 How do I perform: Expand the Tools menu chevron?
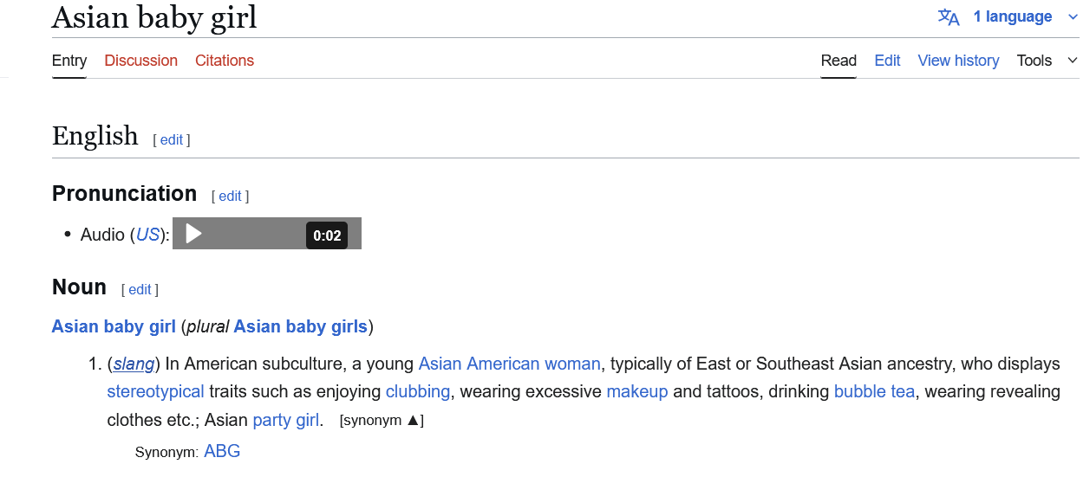coord(1073,61)
